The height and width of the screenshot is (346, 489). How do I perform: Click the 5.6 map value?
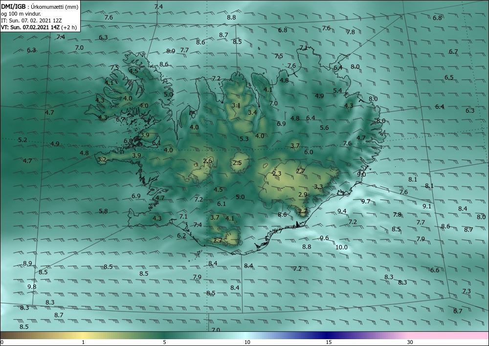pyautogui.click(x=324, y=127)
